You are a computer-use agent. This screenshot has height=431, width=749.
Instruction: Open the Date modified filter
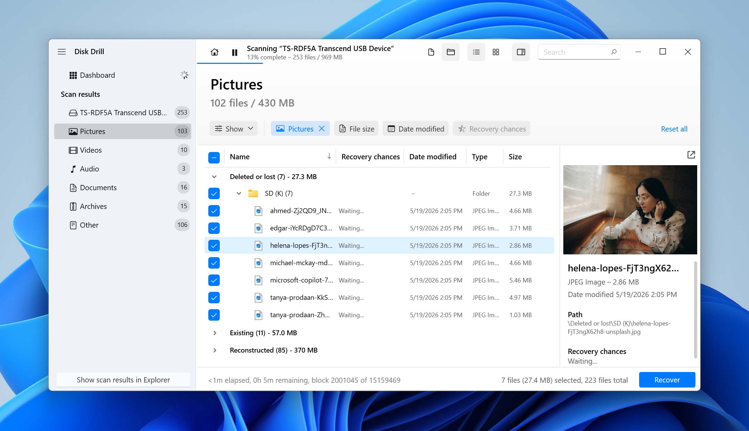[416, 129]
